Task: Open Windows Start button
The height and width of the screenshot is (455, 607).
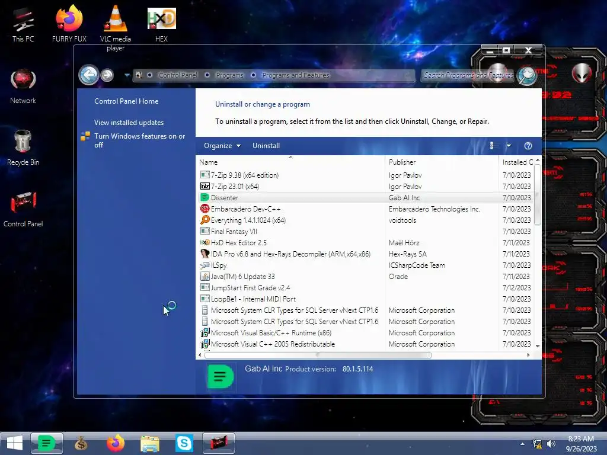Action: pyautogui.click(x=14, y=443)
